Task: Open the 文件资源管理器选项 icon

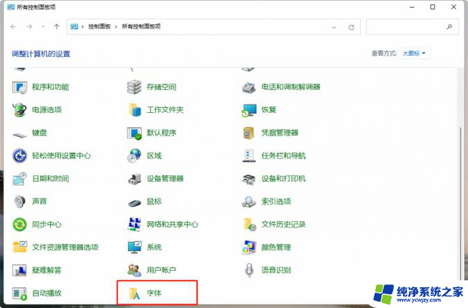Action: point(19,247)
